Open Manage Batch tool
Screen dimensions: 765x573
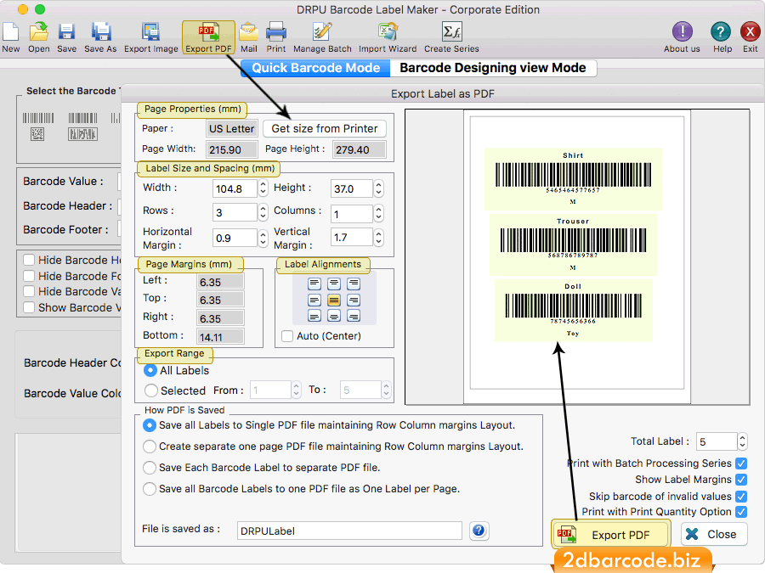click(322, 32)
